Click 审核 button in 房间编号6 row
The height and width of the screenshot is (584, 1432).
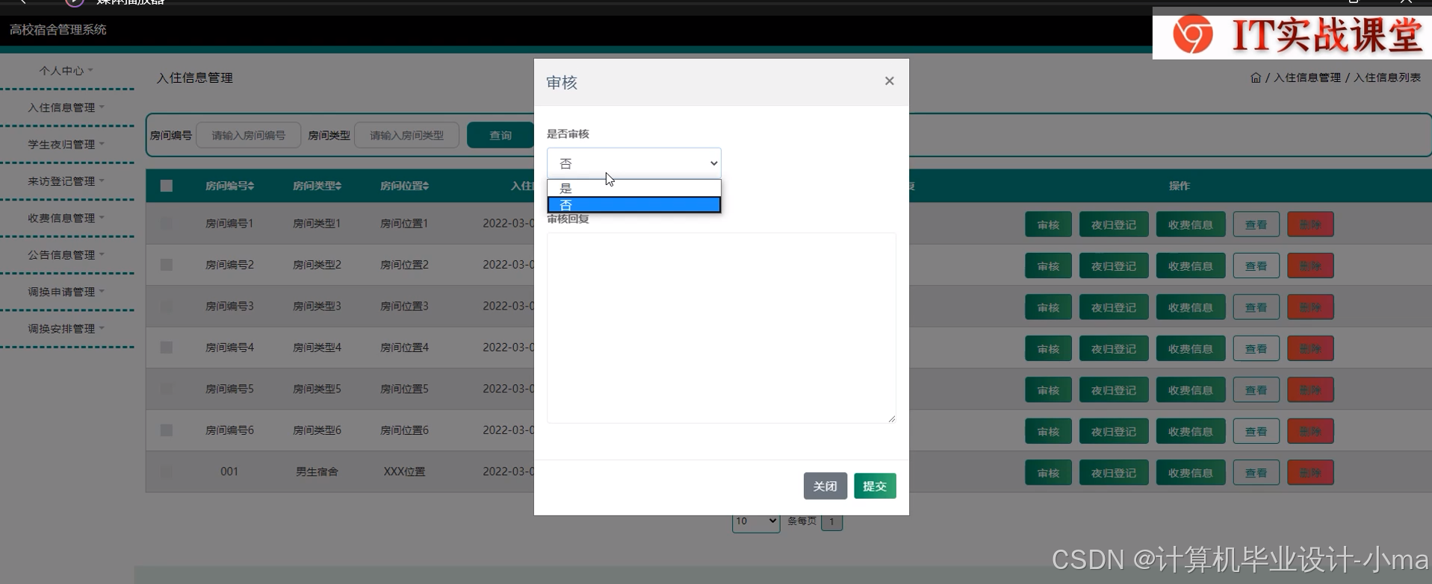click(1048, 431)
